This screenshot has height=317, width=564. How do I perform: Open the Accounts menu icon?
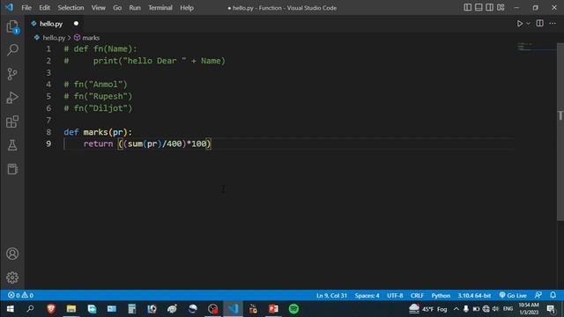pos(12,254)
